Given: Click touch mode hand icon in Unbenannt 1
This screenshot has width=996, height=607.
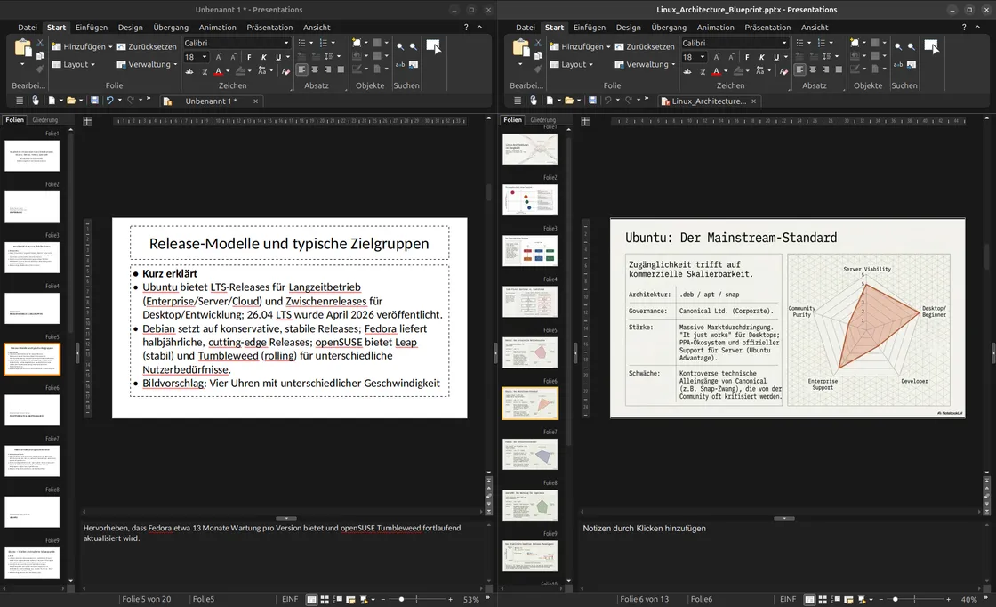Looking at the screenshot, I should 36,101.
